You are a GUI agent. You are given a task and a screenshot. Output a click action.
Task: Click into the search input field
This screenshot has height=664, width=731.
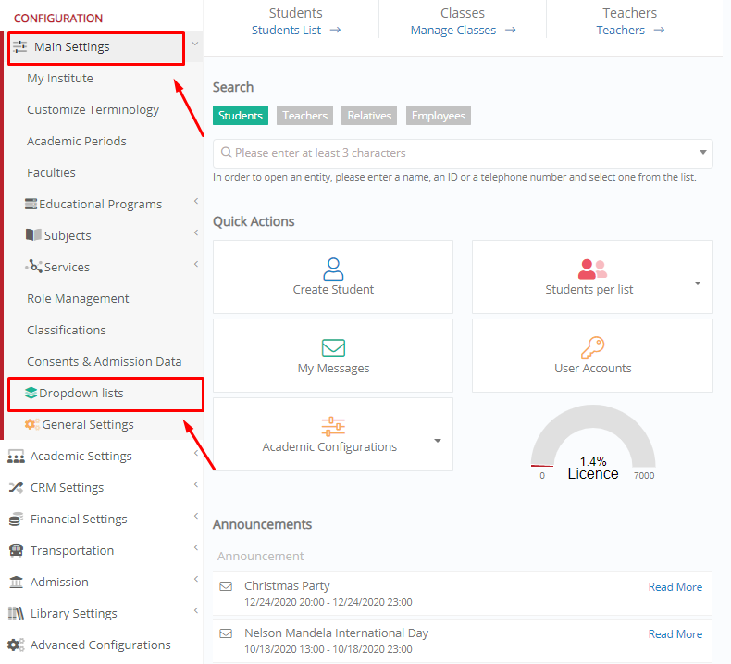click(x=463, y=153)
